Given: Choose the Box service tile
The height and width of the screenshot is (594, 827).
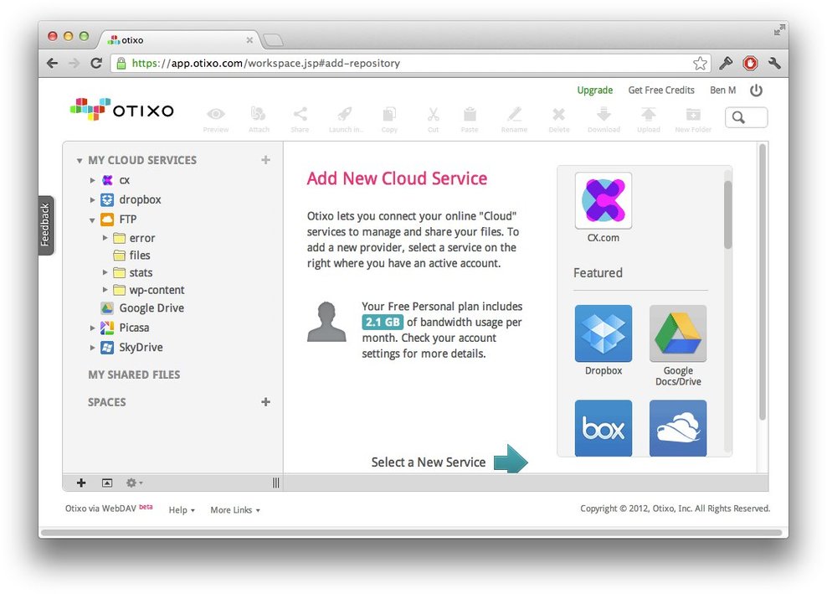Looking at the screenshot, I should pos(604,427).
